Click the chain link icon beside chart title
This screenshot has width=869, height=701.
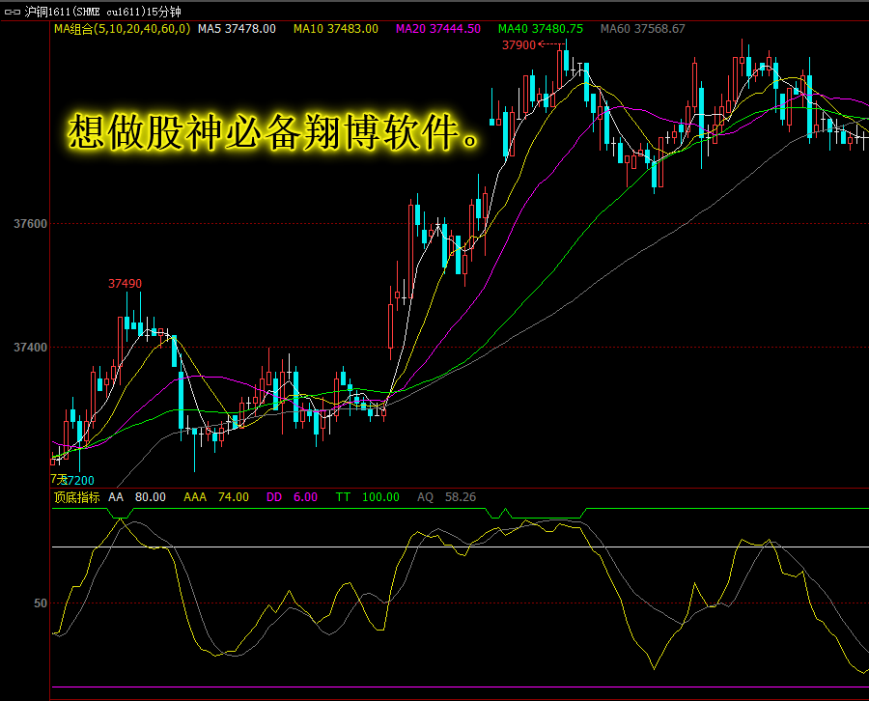coord(13,12)
